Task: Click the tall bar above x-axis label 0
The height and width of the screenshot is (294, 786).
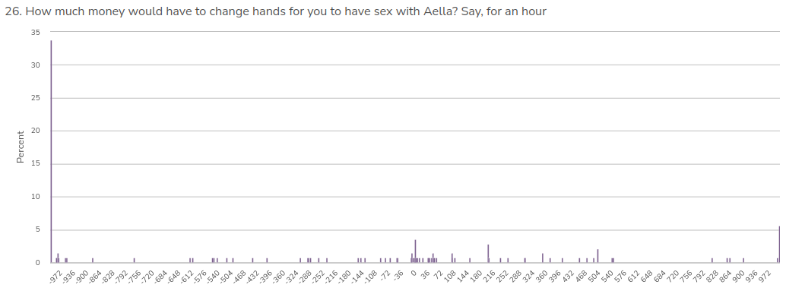Action: 415,251
